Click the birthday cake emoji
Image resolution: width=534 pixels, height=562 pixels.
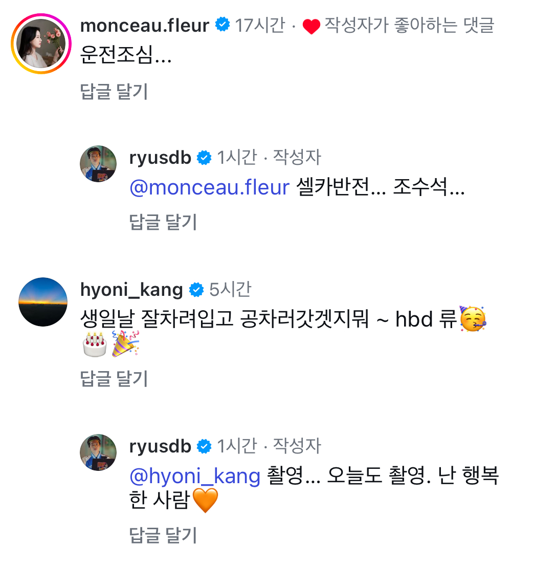[95, 344]
